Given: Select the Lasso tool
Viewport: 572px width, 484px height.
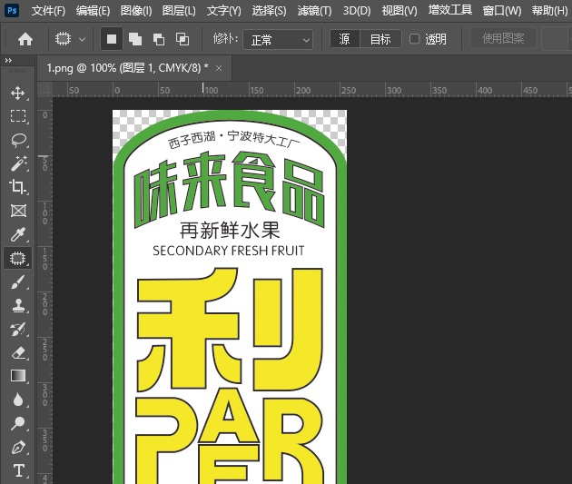Looking at the screenshot, I should click(18, 140).
